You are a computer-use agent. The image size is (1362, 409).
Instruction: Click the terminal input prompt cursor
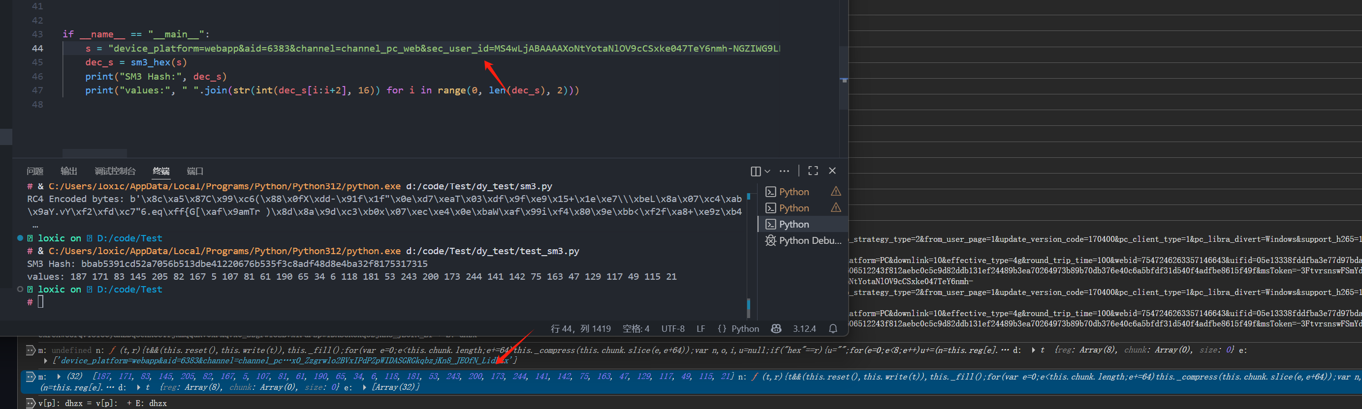click(41, 302)
